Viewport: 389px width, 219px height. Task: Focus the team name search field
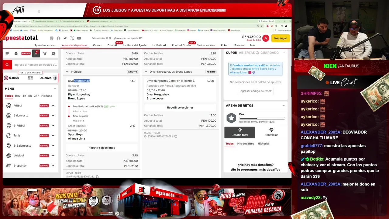[35, 65]
